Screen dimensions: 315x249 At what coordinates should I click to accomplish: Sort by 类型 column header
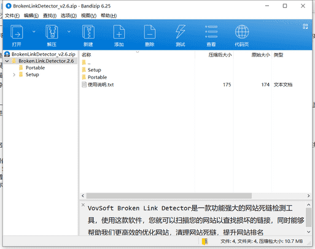tap(278, 55)
